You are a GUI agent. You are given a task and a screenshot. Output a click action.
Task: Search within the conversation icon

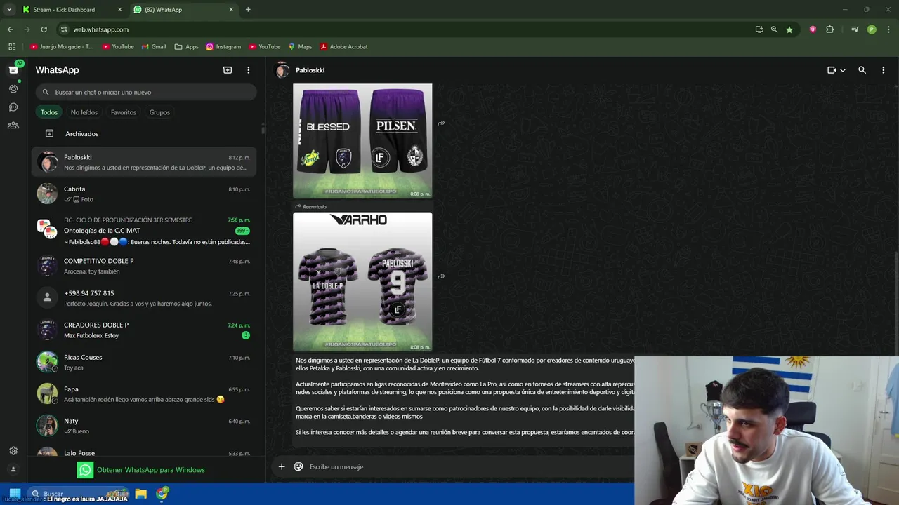[x=862, y=70]
